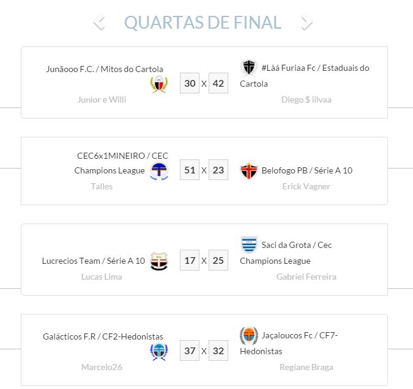Click Galácticos F.R team crest
Viewport: 413px width, 389px height.
coord(158,352)
